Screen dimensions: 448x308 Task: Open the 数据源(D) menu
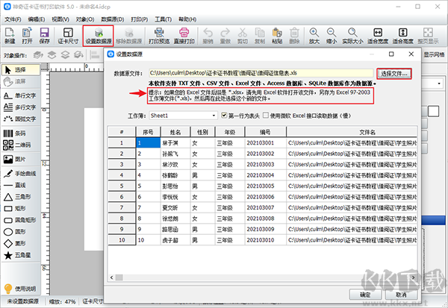coord(113,19)
